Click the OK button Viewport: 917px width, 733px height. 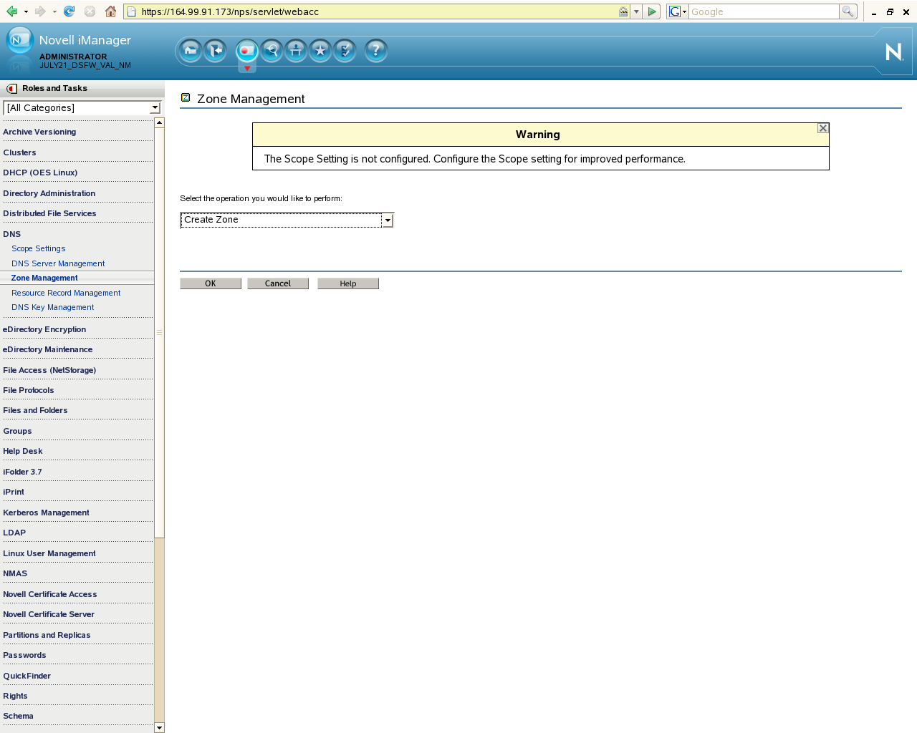pyautogui.click(x=211, y=283)
